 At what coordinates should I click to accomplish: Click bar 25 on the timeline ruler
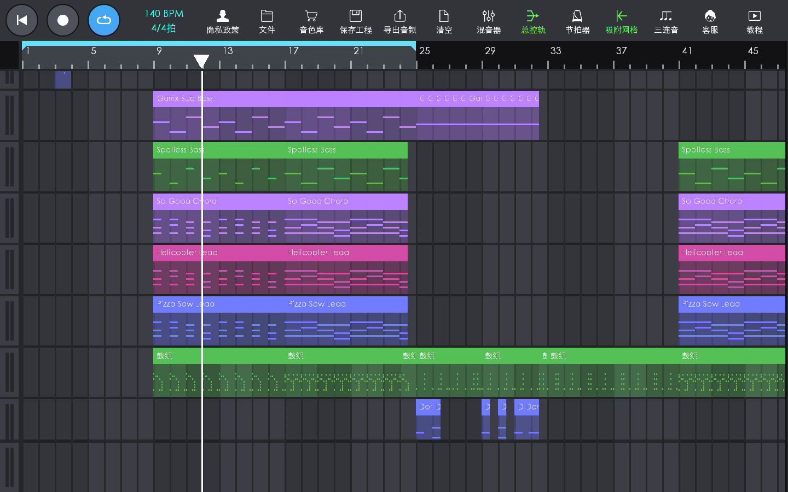point(425,51)
